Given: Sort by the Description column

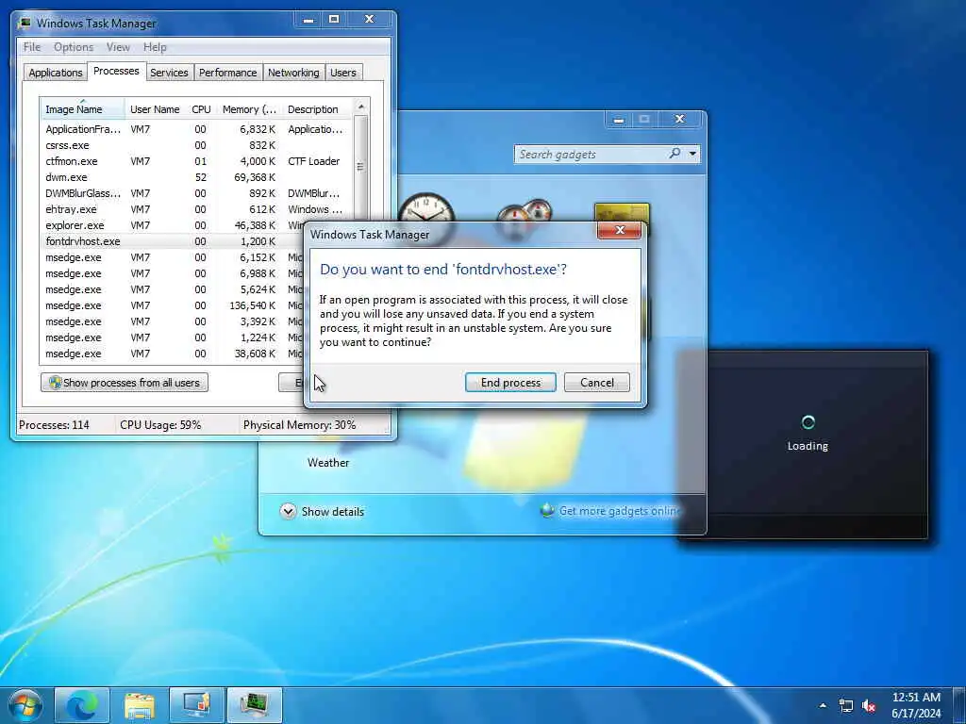Looking at the screenshot, I should click(317, 109).
